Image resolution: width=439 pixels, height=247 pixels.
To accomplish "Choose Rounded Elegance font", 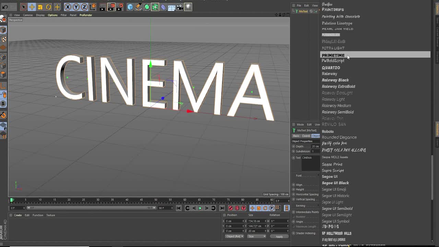I will 339,137.
